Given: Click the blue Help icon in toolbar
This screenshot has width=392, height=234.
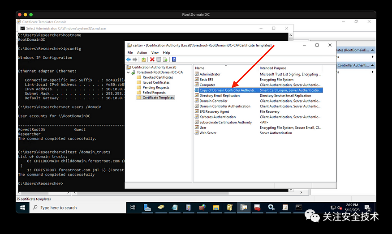Looking at the screenshot, I should point(173,59).
